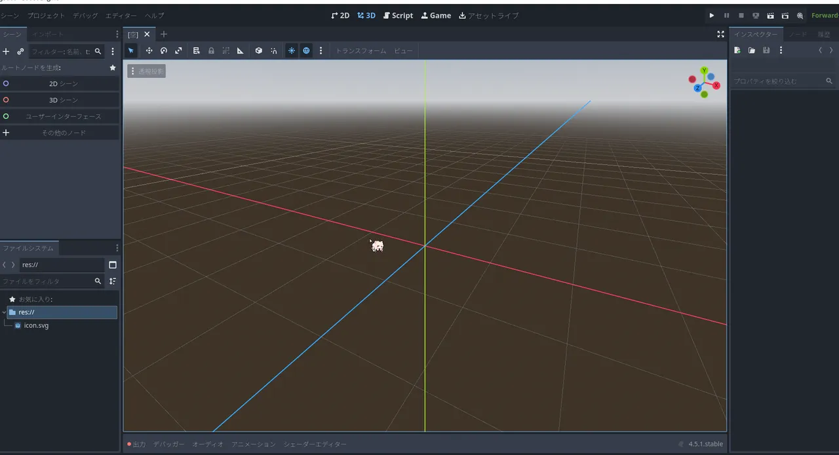Open the 透視投影 viewport options dropdown
839x455 pixels.
point(146,71)
